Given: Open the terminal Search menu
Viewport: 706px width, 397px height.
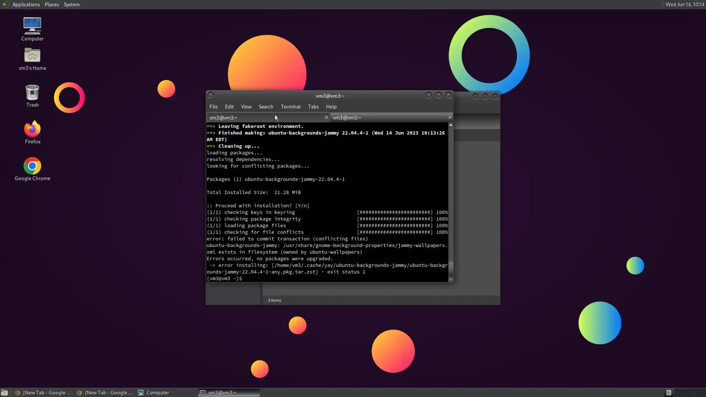Looking at the screenshot, I should coord(266,107).
